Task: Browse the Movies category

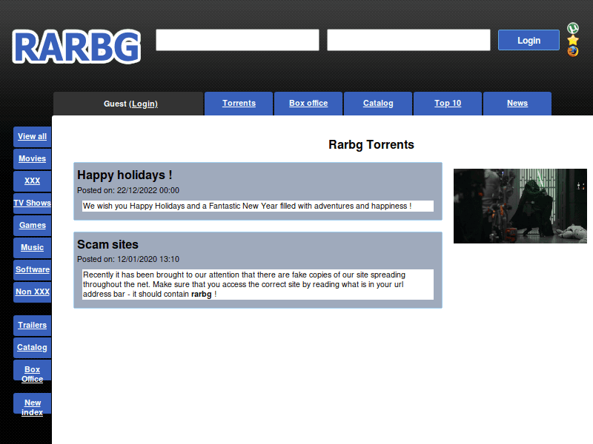Action: (32, 158)
